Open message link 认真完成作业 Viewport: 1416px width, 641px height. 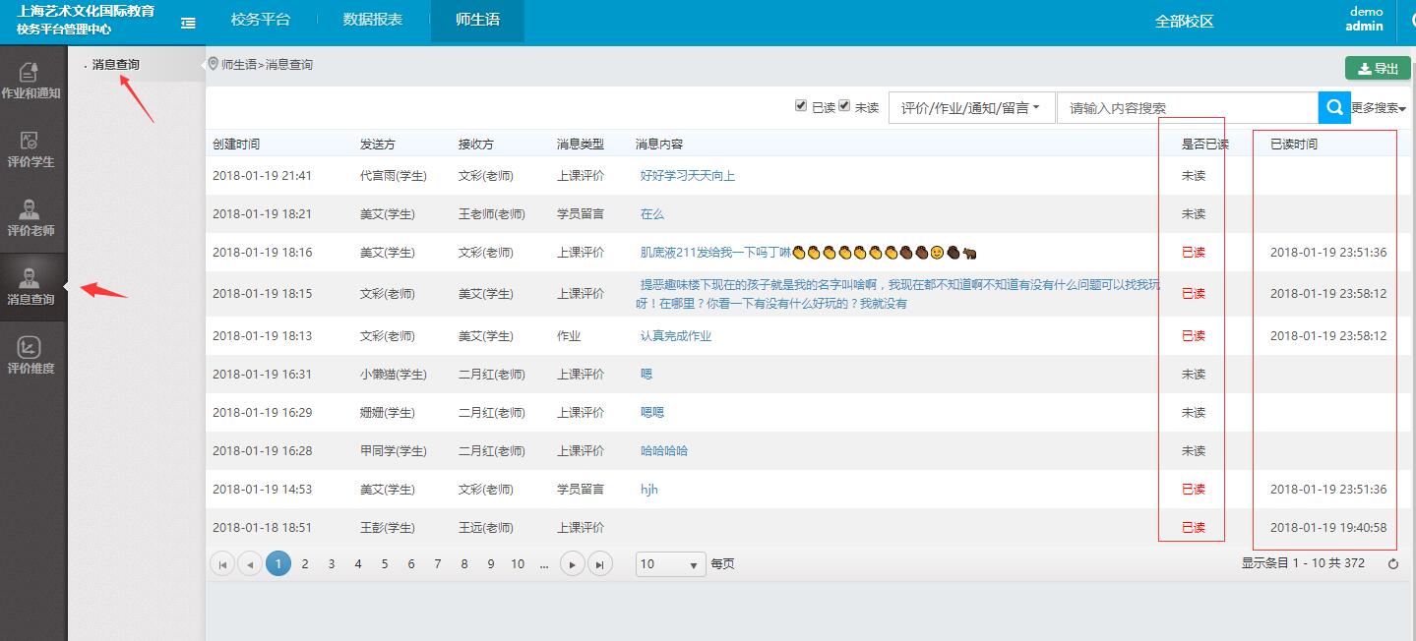point(676,336)
